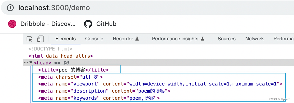This screenshot has width=294, height=103.
Task: Click the Recorder flask icon
Action: coord(137,39)
